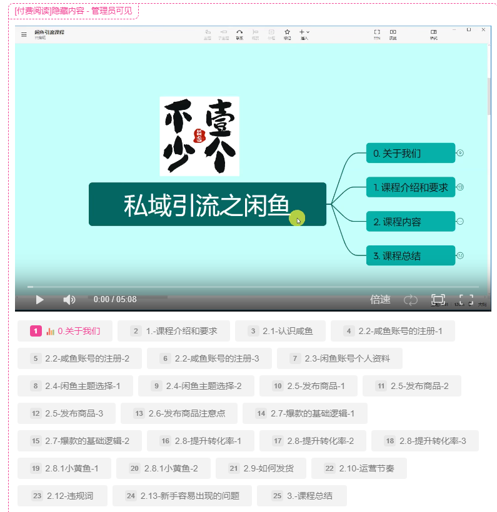Start 演说 pitch presentation mode

click(393, 34)
